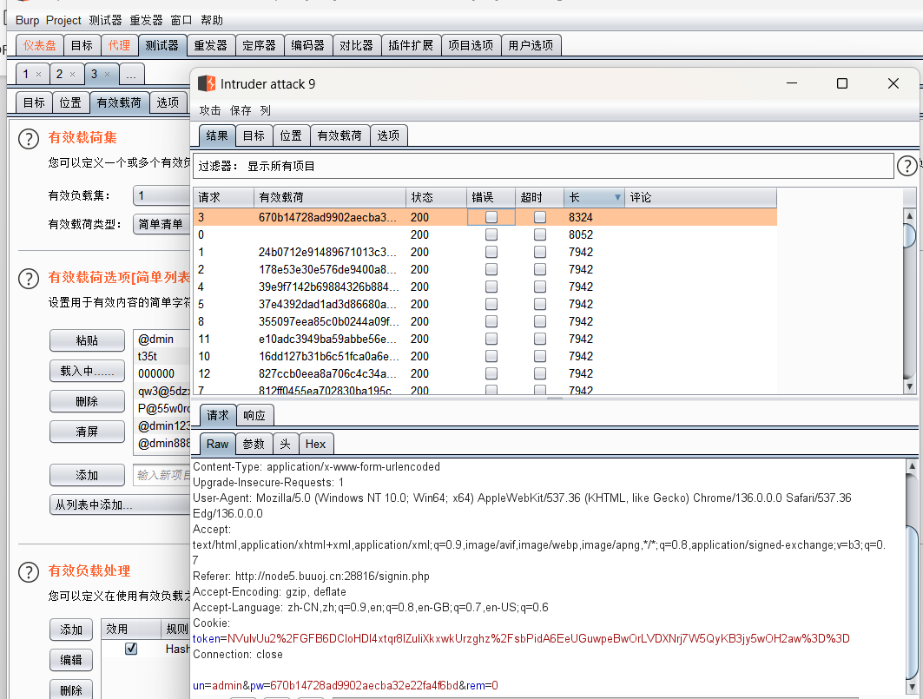Open help for the 有效负载处理 section
This screenshot has height=699, width=923.
tap(29, 572)
